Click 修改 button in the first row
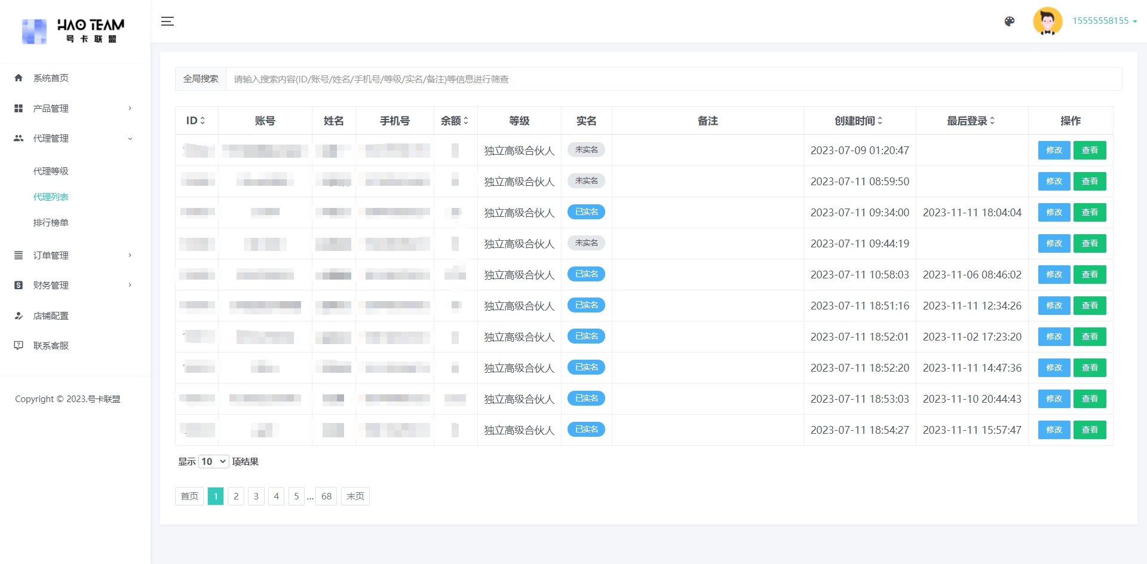 (1054, 151)
